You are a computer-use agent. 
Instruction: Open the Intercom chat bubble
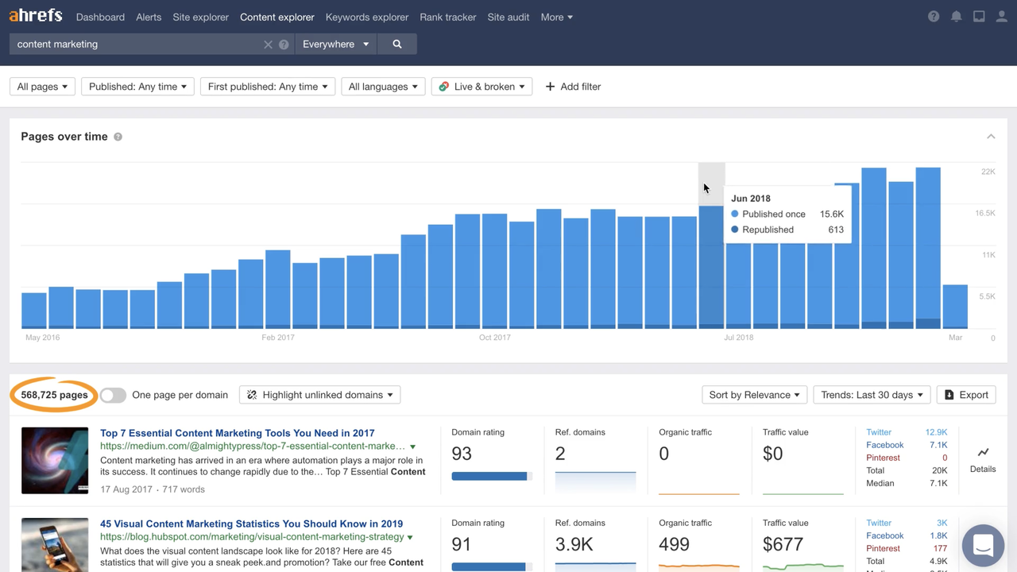(983, 545)
